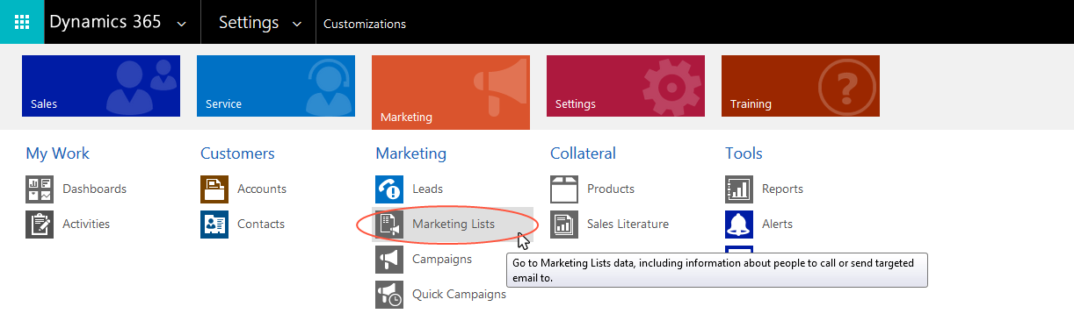Open the app launcher waffle icon

click(x=22, y=22)
